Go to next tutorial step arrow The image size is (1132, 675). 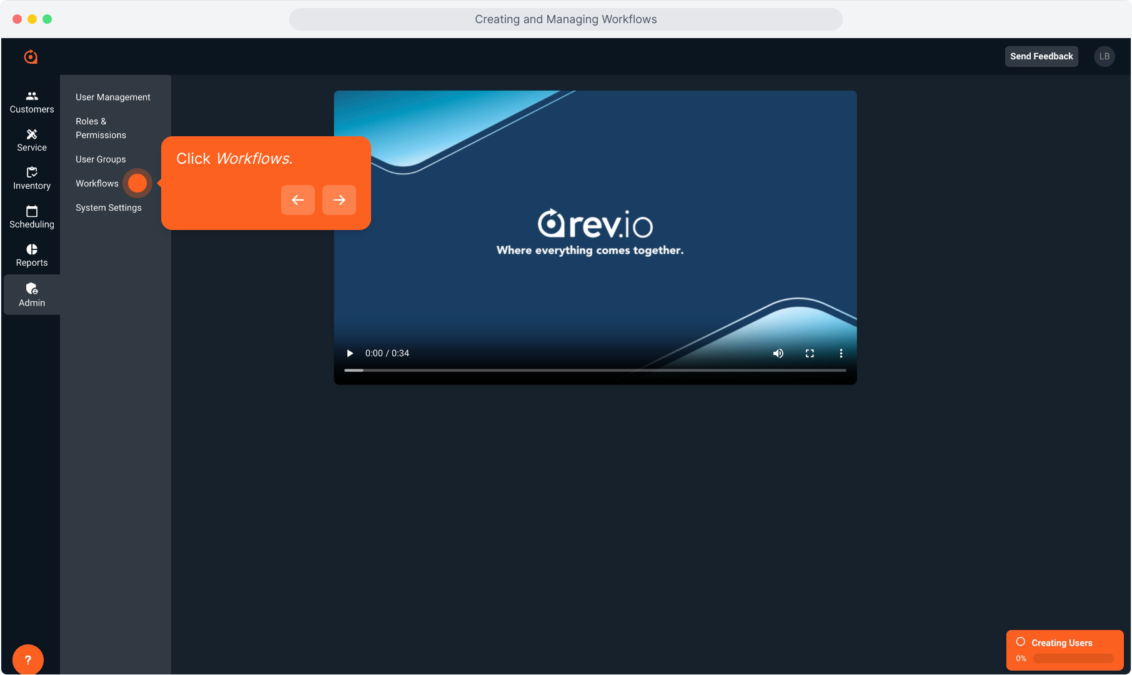point(339,200)
